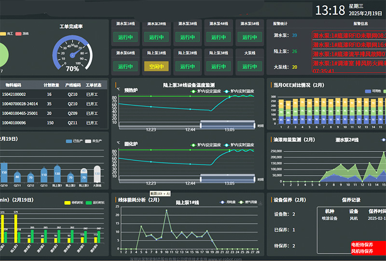Toggle 燃气用量 legend in energy chart

(x=248, y=202)
